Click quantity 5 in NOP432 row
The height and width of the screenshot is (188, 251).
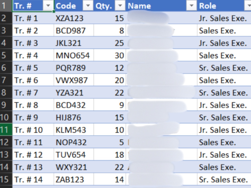[110, 142]
